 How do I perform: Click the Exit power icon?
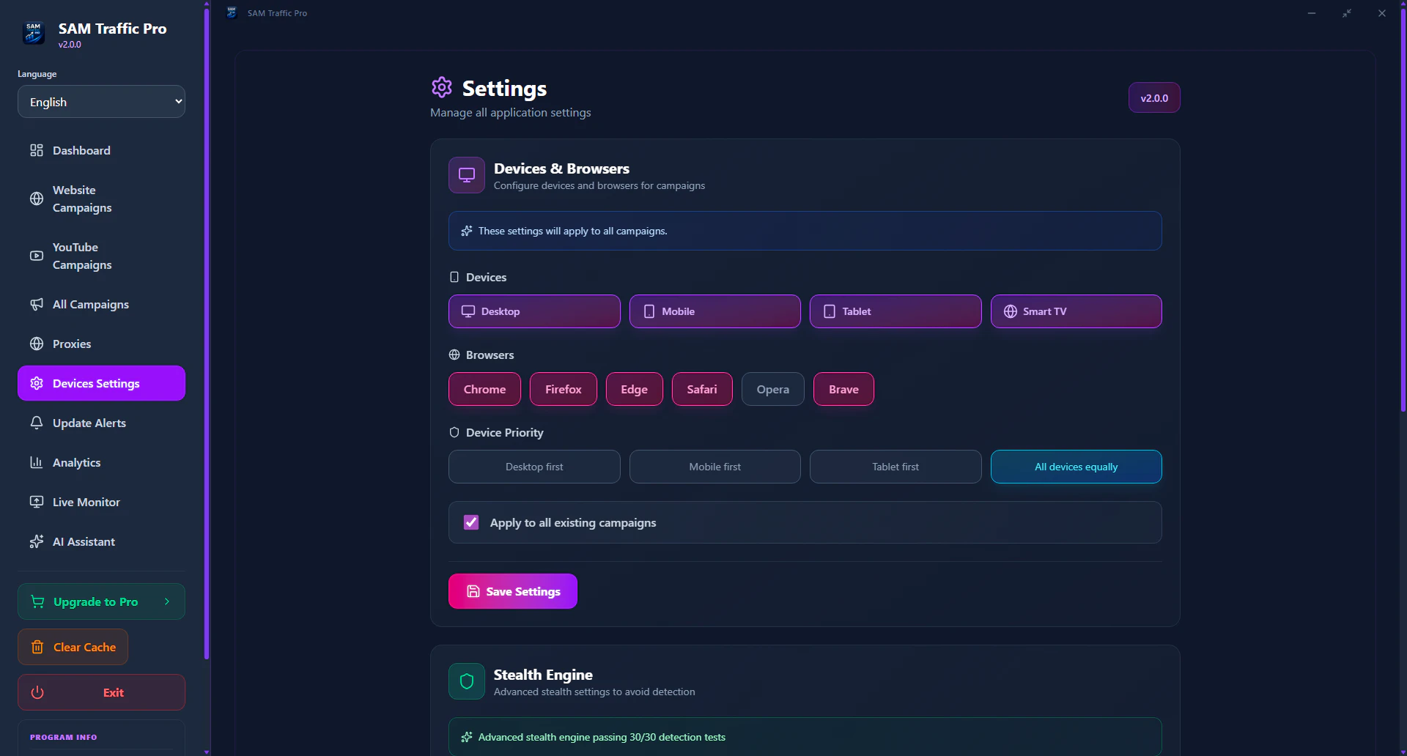click(37, 692)
